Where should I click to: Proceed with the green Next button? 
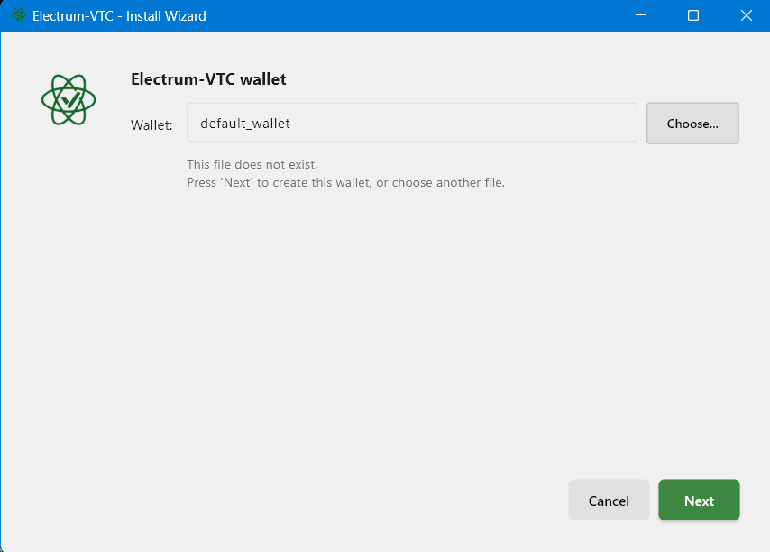pyautogui.click(x=699, y=500)
